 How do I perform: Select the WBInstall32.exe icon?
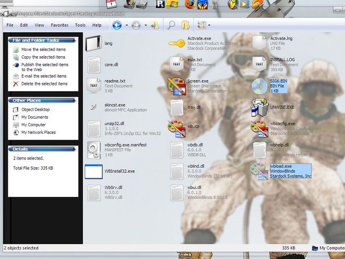pos(94,171)
